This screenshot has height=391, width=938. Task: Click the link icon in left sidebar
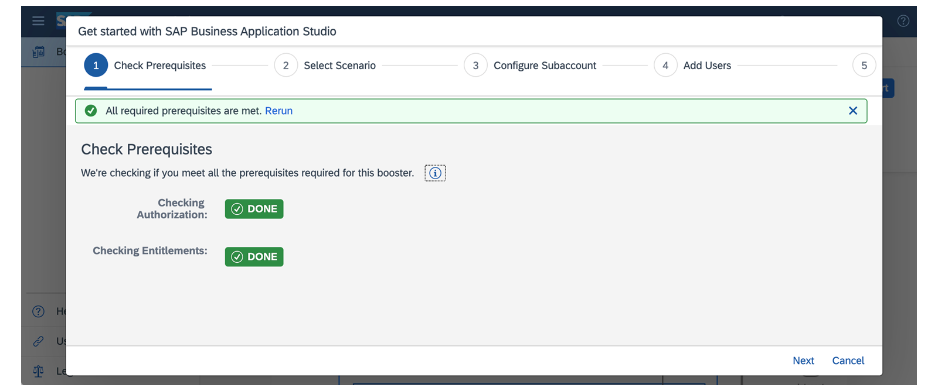pos(38,341)
